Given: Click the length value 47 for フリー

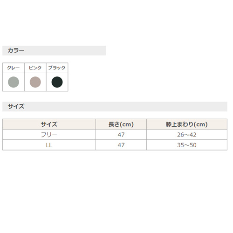Looking at the screenshot, I should 121,135.
